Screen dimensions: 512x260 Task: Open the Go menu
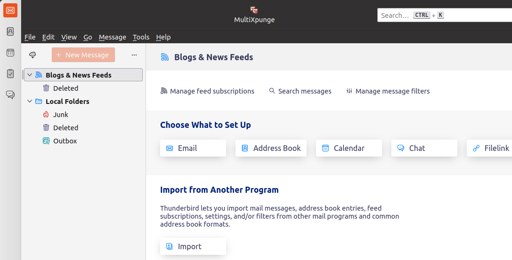click(x=88, y=37)
